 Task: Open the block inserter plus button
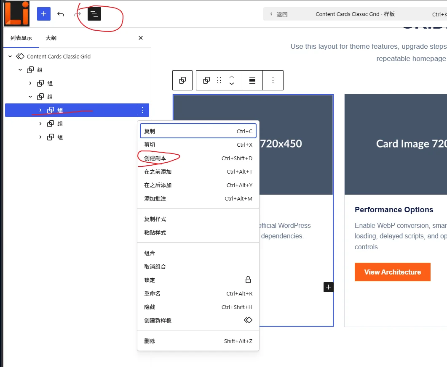(44, 14)
